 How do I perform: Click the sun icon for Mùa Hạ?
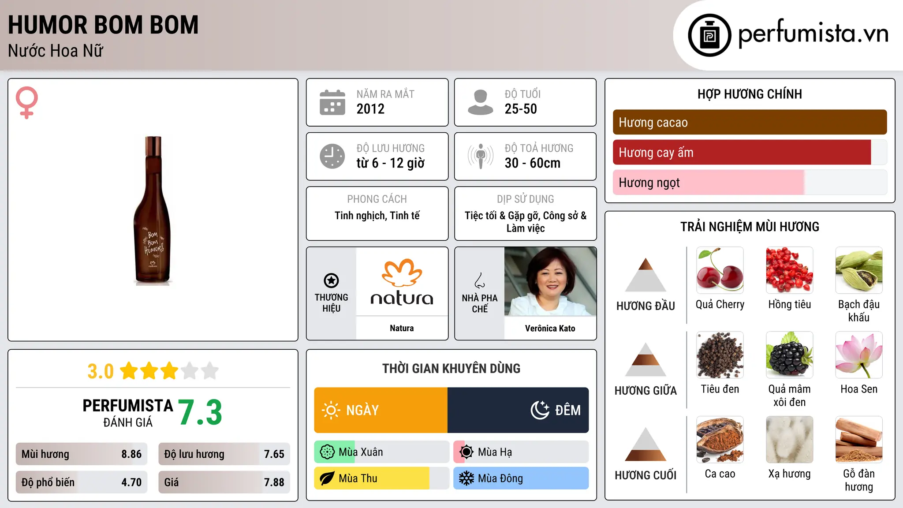[466, 452]
